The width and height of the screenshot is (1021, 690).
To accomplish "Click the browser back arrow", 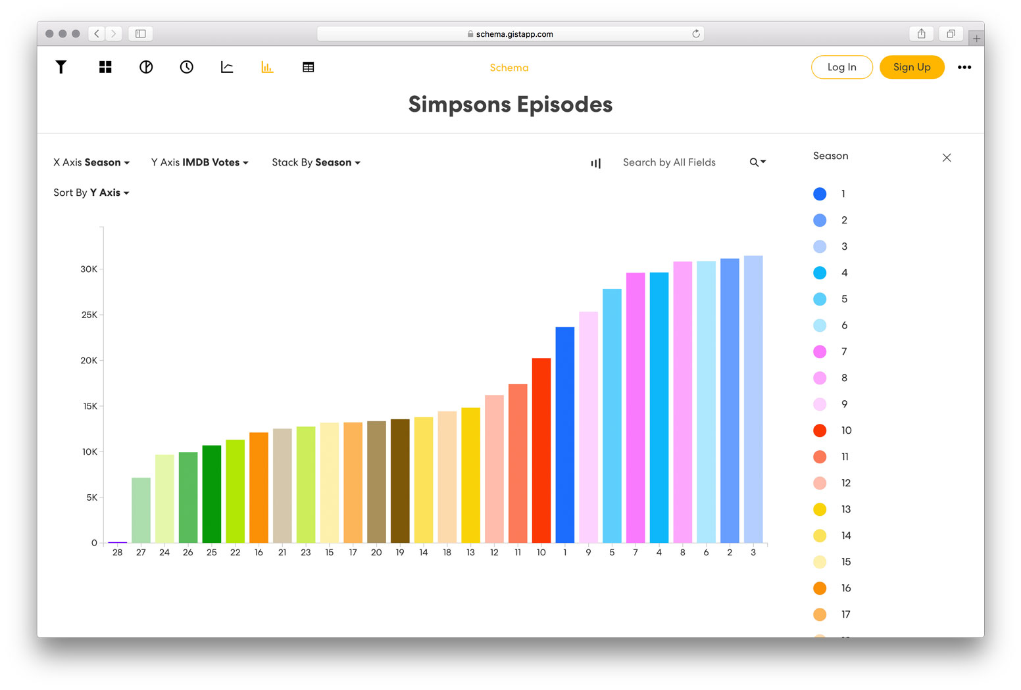I will click(x=97, y=34).
